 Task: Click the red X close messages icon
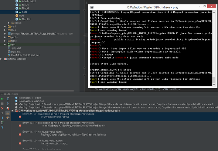pos(2,108)
